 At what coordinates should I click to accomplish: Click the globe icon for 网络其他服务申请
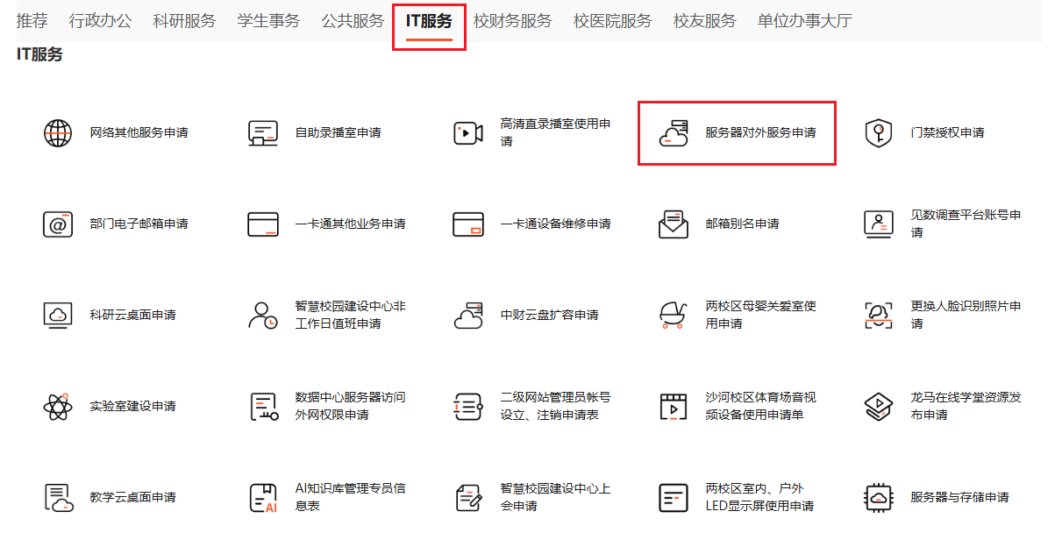(x=58, y=133)
